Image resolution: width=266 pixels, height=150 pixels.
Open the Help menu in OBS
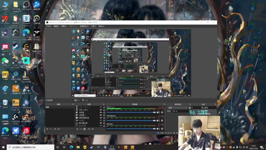(101, 26)
